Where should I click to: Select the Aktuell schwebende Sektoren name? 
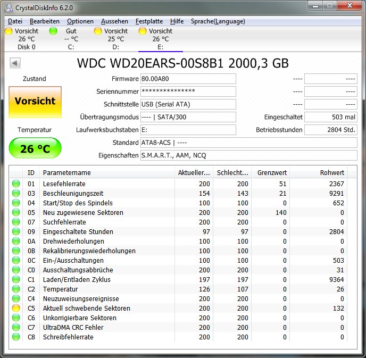pos(86,309)
